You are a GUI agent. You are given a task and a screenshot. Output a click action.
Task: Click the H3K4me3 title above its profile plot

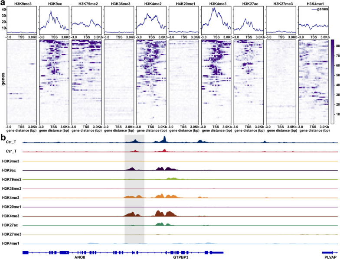pyautogui.click(x=218, y=4)
